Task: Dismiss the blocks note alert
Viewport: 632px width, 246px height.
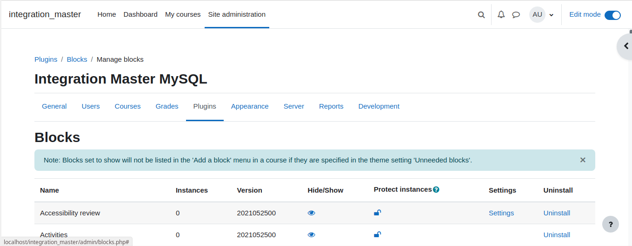Action: pos(583,160)
